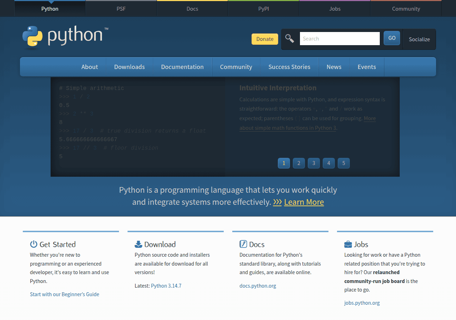The image size is (456, 320).
Task: Click the Jobs briefcase icon
Action: [348, 244]
